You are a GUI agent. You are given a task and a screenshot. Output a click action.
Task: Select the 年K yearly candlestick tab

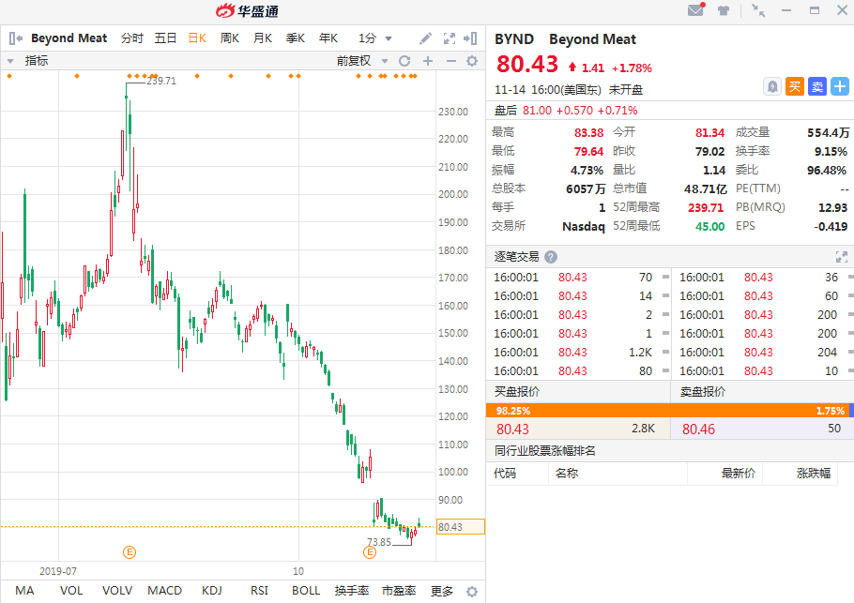pyautogui.click(x=328, y=38)
